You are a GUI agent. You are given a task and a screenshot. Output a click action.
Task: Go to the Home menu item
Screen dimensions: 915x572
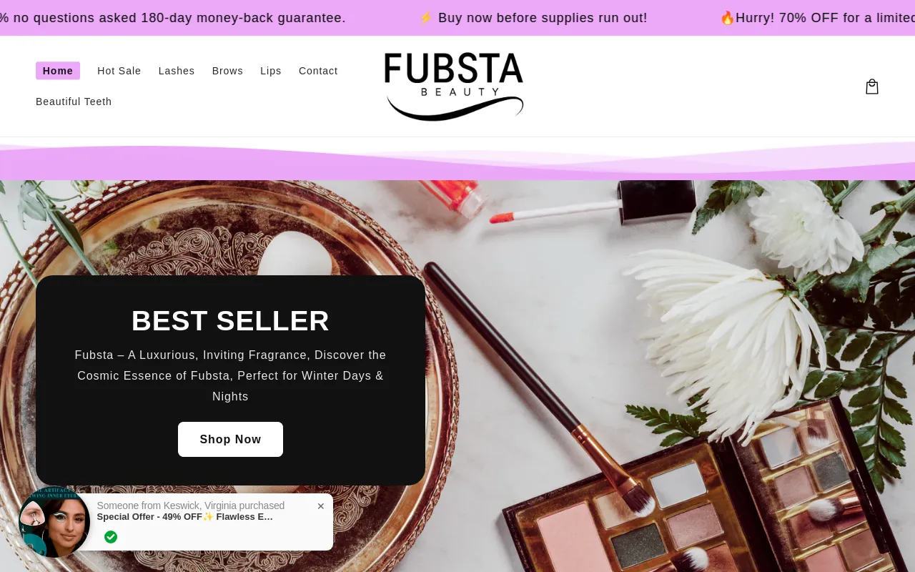[58, 71]
